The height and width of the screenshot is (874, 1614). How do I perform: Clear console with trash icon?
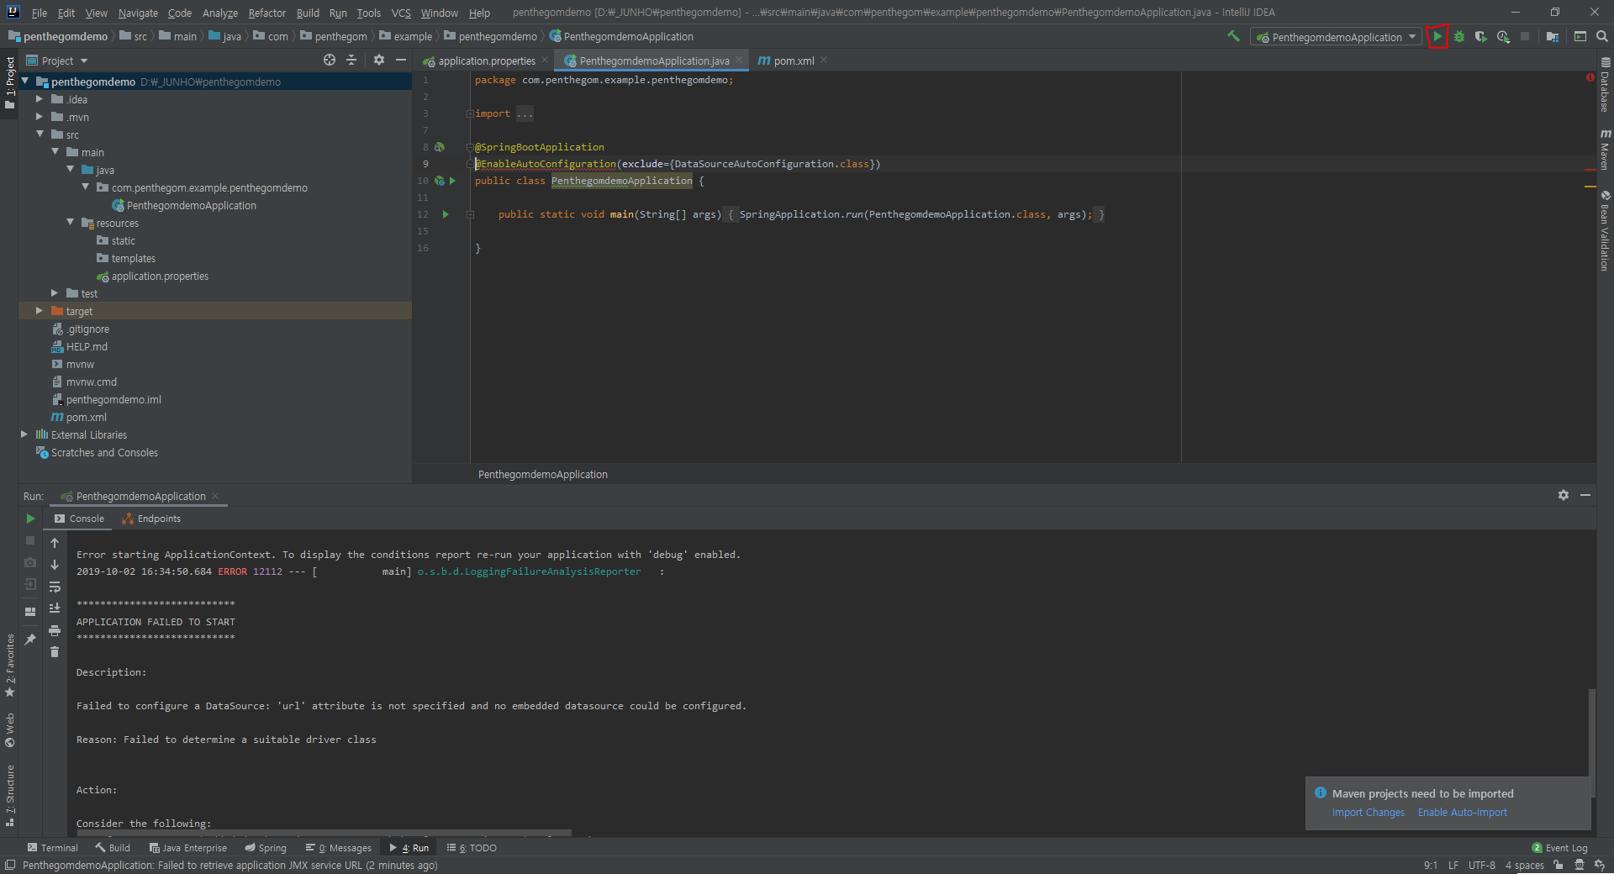coord(55,652)
